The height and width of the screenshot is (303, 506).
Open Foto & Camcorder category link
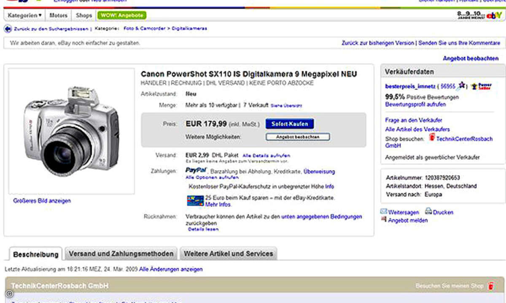145,29
